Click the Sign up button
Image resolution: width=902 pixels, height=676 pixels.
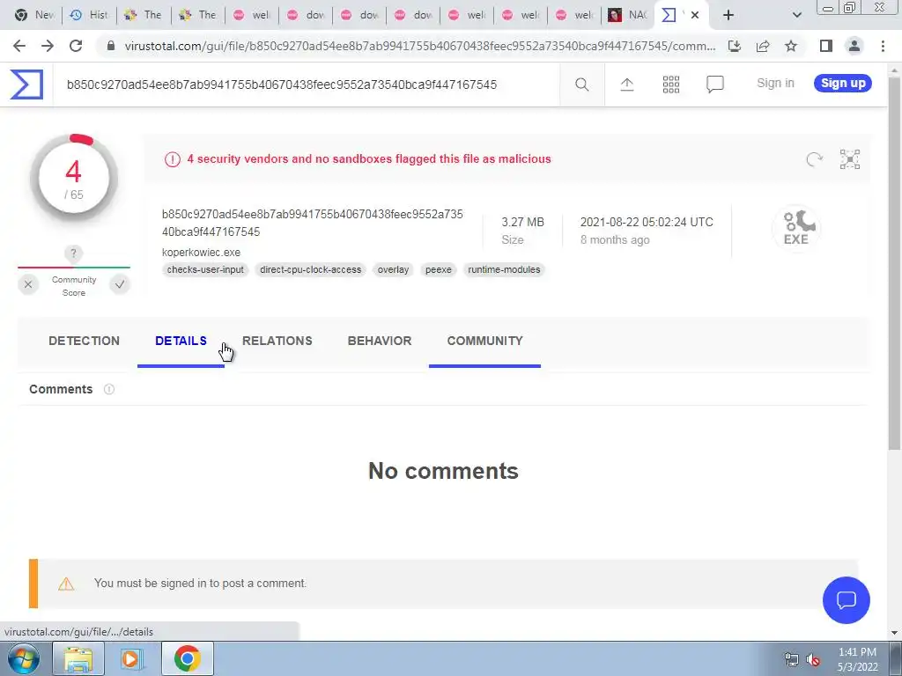[843, 84]
